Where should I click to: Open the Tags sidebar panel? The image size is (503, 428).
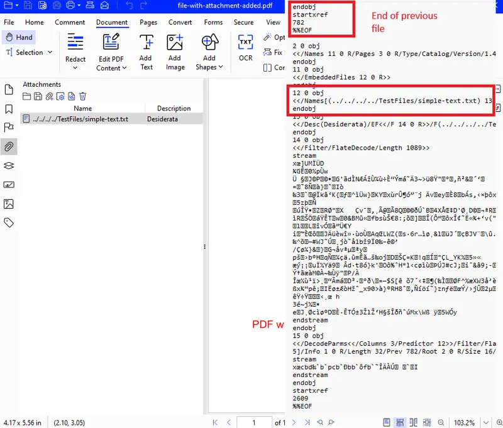click(9, 222)
